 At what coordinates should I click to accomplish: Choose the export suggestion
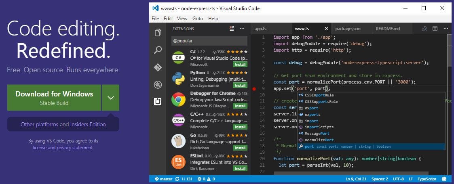(372, 108)
